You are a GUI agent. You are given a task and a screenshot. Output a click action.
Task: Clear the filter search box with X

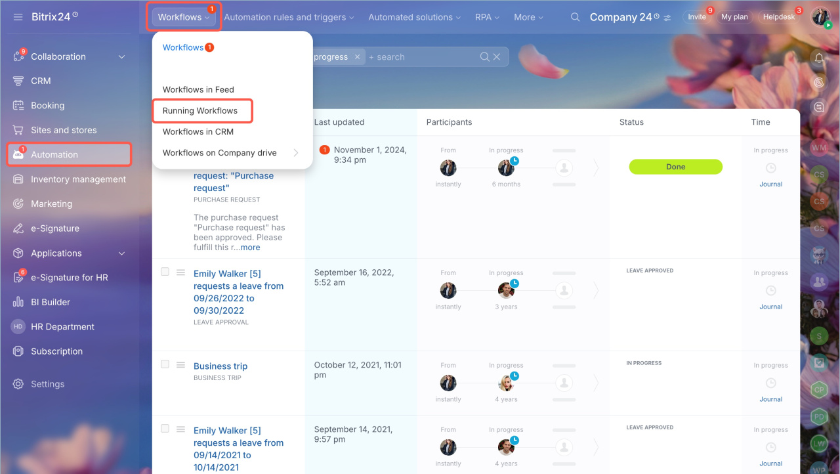pyautogui.click(x=497, y=57)
